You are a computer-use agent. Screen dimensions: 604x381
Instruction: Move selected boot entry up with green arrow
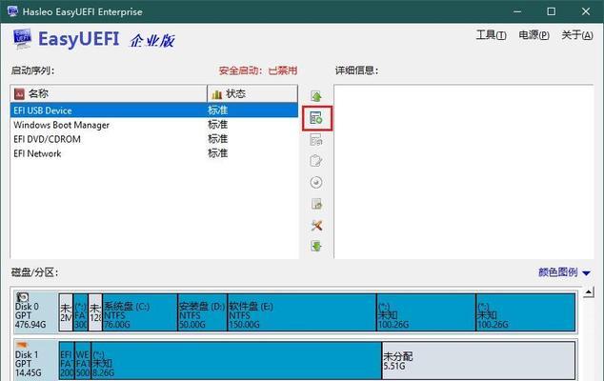click(316, 96)
